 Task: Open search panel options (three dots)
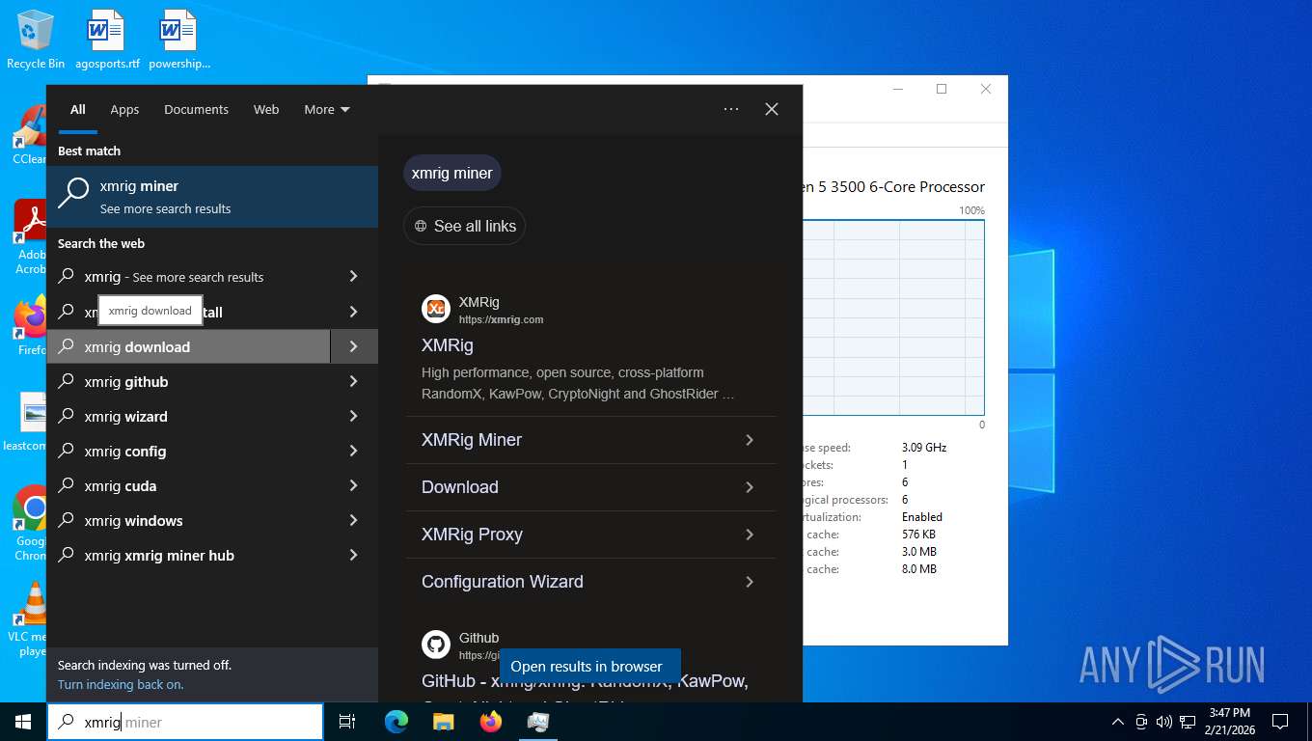coord(731,109)
